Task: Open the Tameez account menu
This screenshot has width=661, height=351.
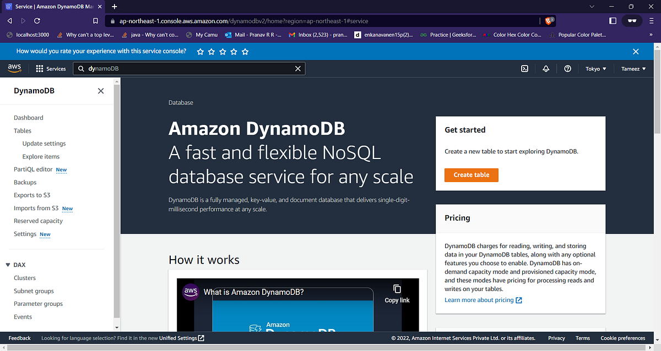Action: (633, 68)
